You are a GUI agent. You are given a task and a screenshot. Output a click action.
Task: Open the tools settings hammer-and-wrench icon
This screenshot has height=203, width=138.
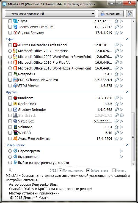pos(130,14)
